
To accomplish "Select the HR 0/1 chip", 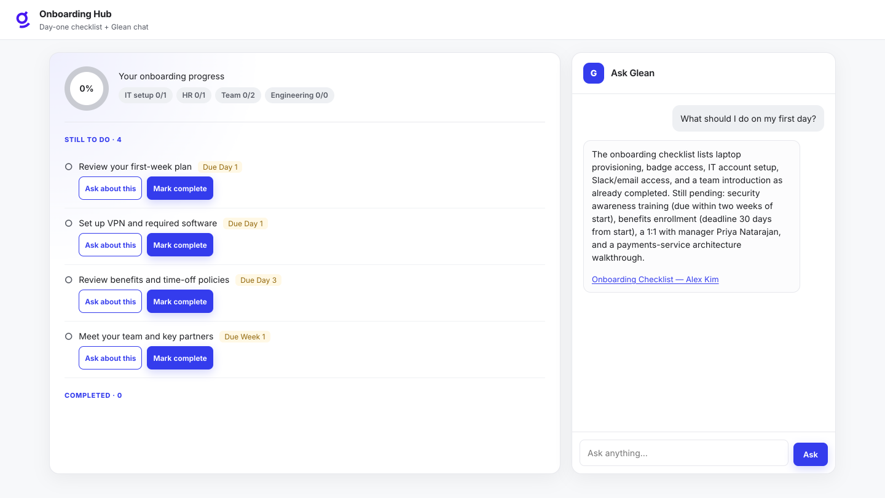I will (x=194, y=95).
